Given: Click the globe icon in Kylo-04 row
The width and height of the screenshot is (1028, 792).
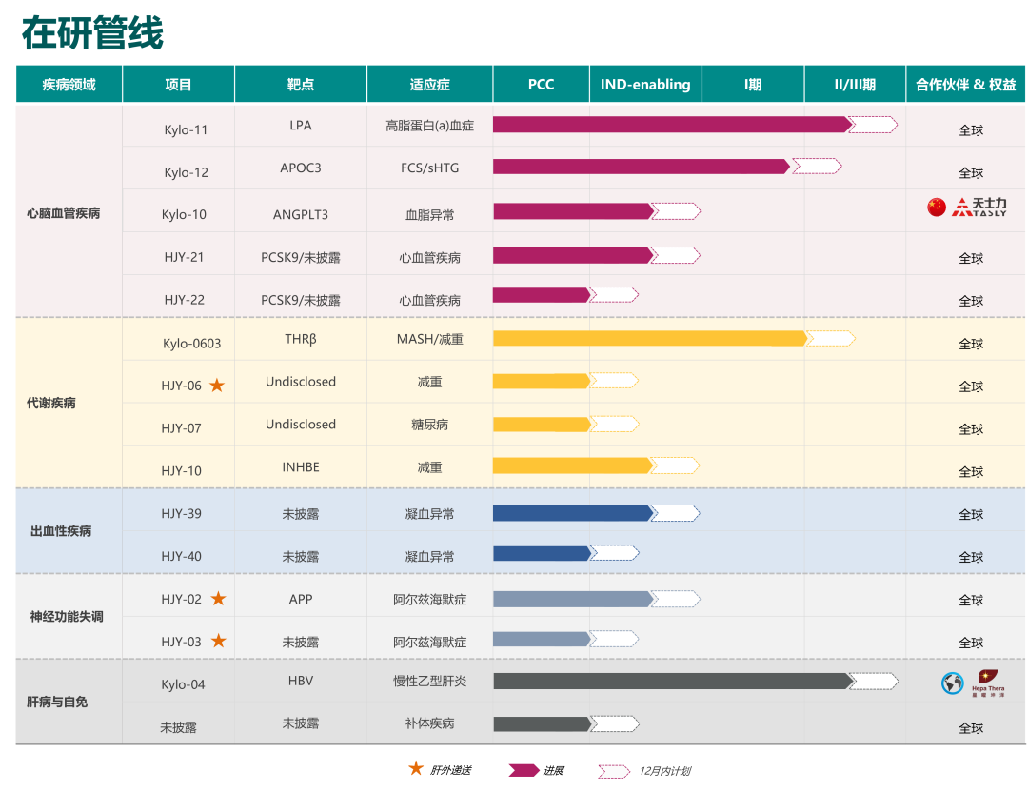Looking at the screenshot, I should click(952, 683).
